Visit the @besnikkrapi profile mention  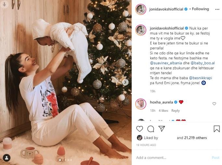point(200,78)
